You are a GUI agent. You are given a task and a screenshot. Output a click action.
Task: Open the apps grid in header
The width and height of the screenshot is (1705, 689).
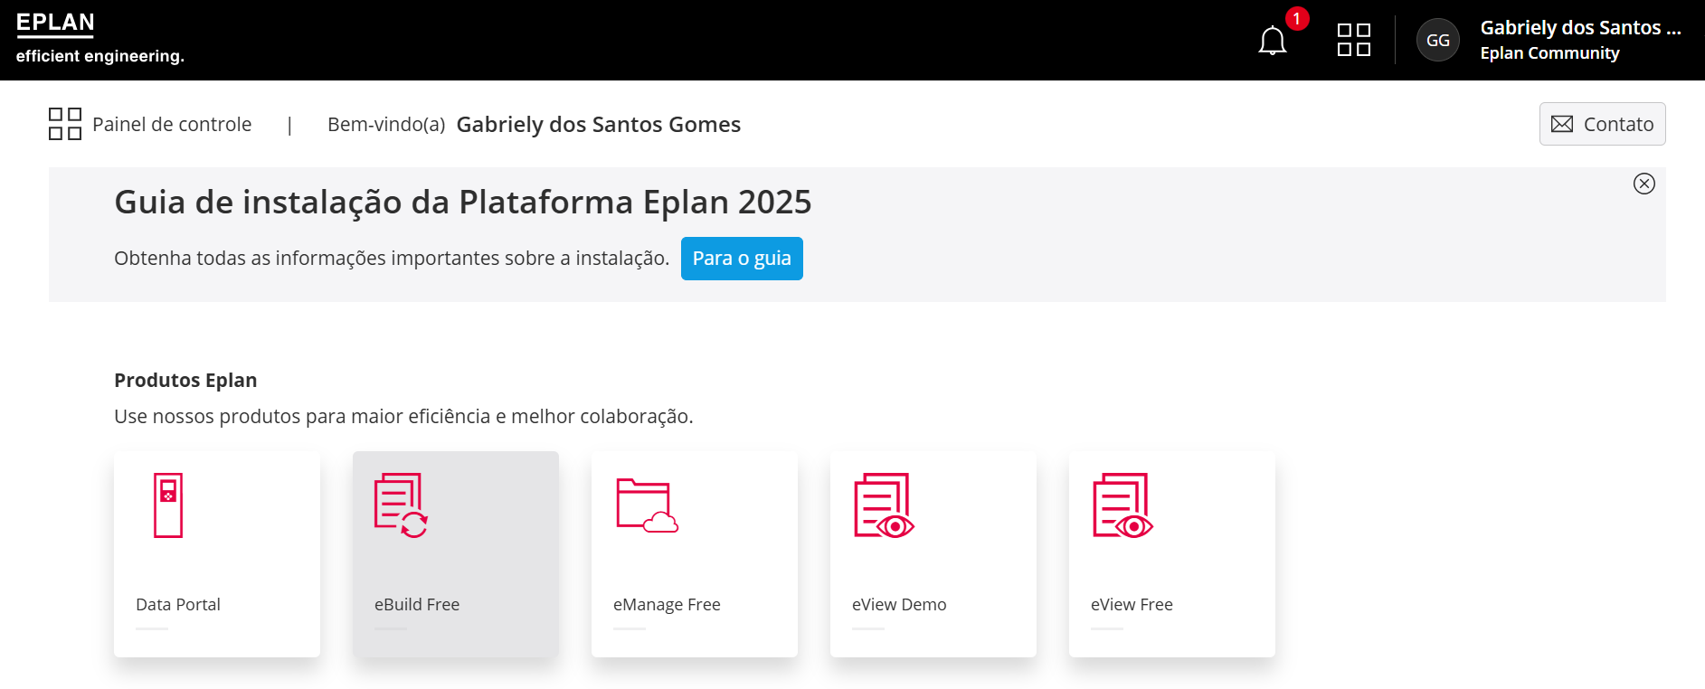(x=1354, y=40)
